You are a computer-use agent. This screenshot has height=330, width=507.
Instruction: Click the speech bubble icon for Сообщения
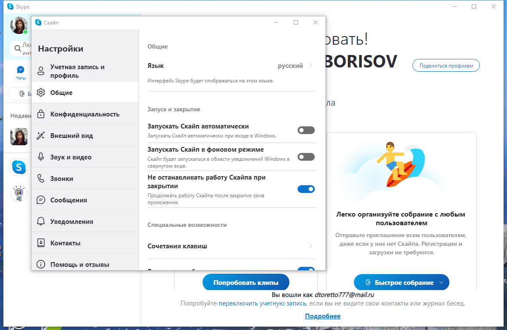(41, 200)
